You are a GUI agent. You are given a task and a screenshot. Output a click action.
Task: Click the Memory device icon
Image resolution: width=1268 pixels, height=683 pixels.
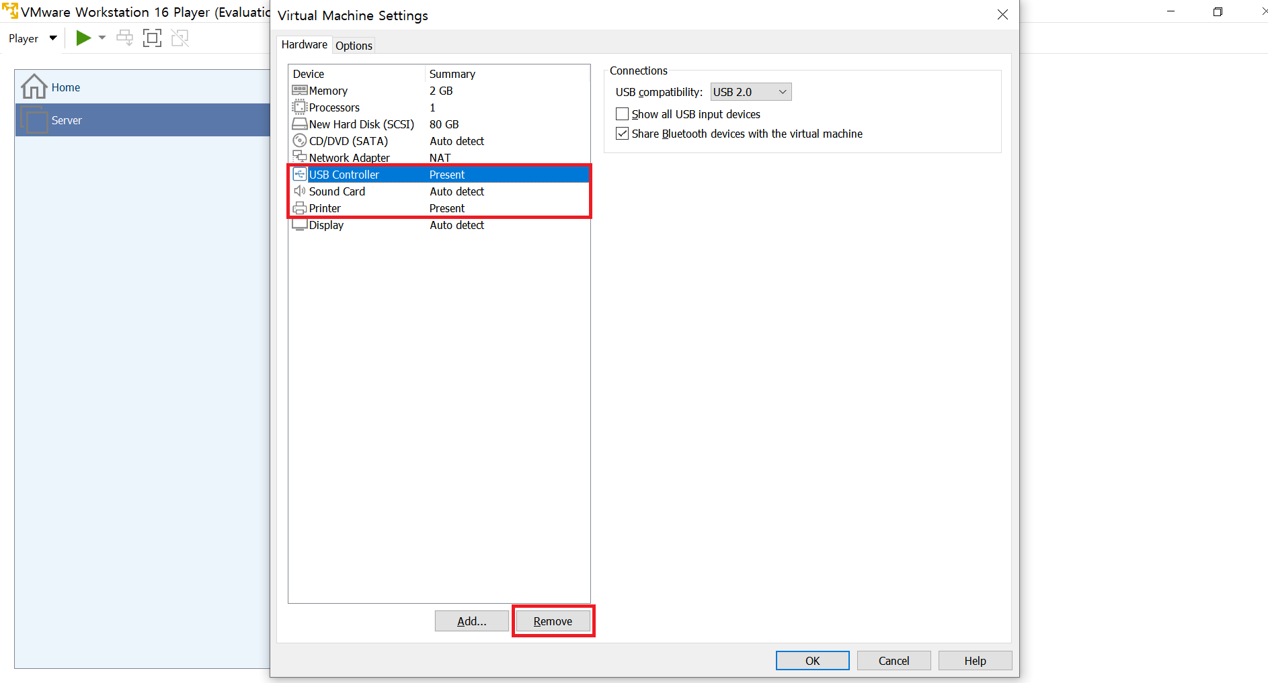tap(300, 90)
